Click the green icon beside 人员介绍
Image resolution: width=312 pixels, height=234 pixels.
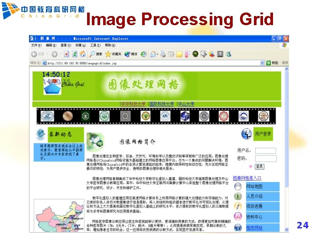(x=238, y=196)
